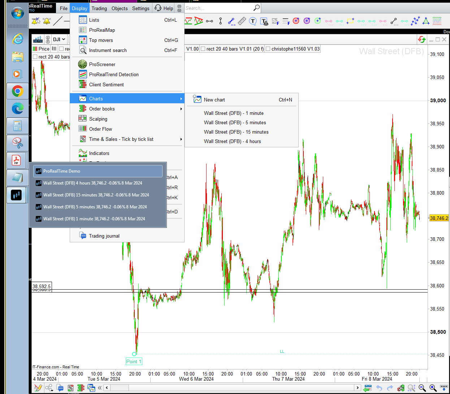Image resolution: width=450 pixels, height=394 pixels.
Task: Click the chain link icon beside Help
Action: [x=179, y=8]
